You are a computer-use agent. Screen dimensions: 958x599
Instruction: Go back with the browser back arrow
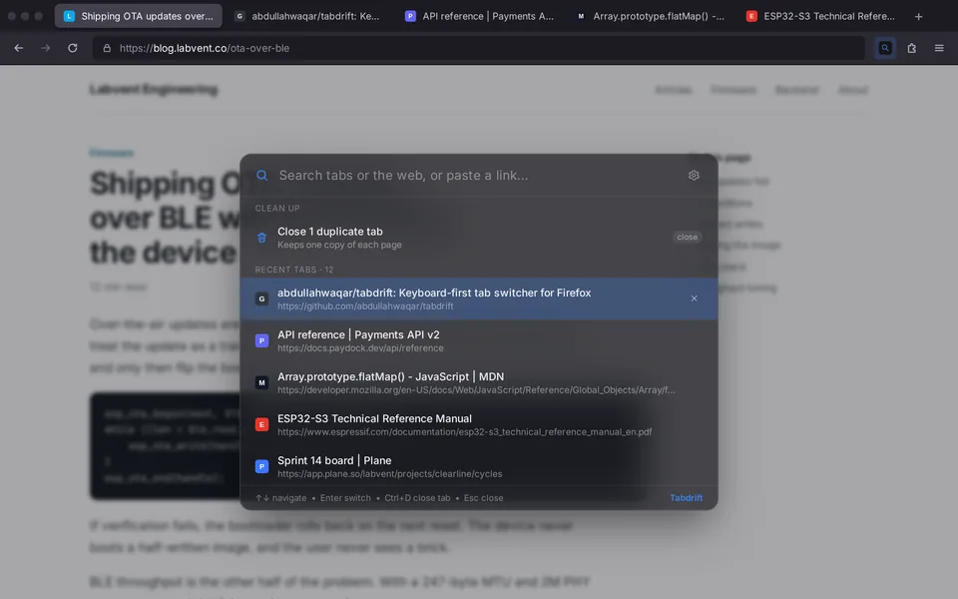[18, 48]
